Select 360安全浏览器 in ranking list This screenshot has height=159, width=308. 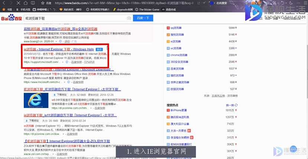179,62
